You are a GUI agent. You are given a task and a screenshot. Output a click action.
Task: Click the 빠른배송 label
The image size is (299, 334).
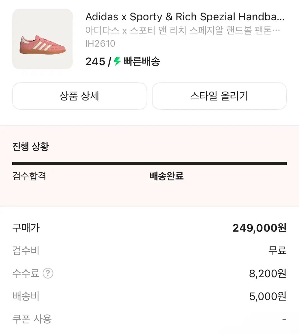click(x=142, y=62)
